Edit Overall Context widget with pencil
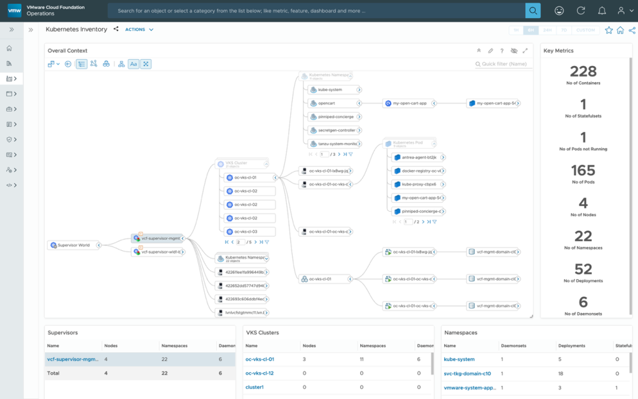This screenshot has height=399, width=638. [x=490, y=51]
